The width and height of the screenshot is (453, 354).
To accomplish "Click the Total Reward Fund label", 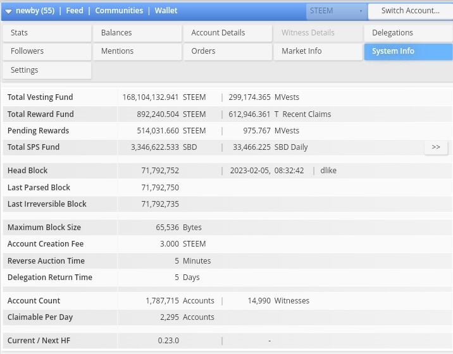I will pyautogui.click(x=40, y=114).
